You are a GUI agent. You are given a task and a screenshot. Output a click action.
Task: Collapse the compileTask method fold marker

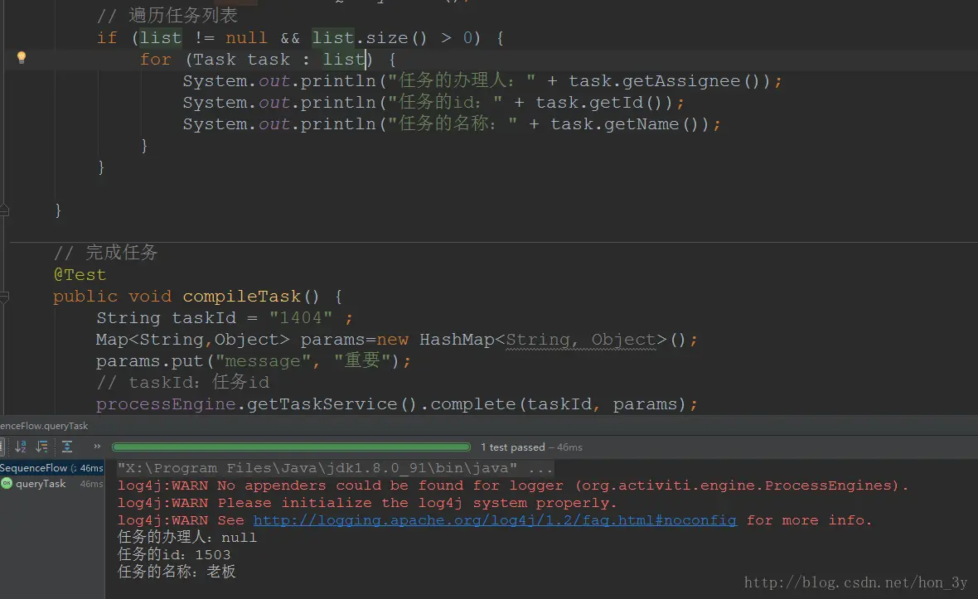[x=4, y=297]
